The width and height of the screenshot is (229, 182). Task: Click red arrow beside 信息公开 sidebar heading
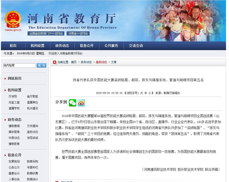point(5,155)
